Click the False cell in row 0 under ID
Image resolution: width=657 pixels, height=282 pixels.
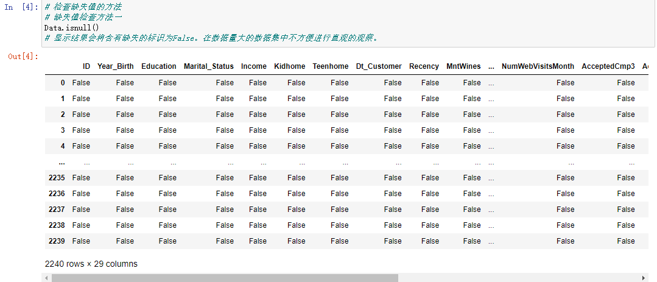[81, 83]
